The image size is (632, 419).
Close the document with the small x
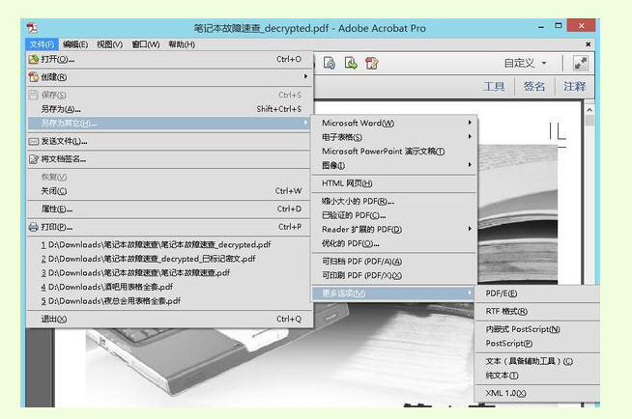click(x=589, y=44)
